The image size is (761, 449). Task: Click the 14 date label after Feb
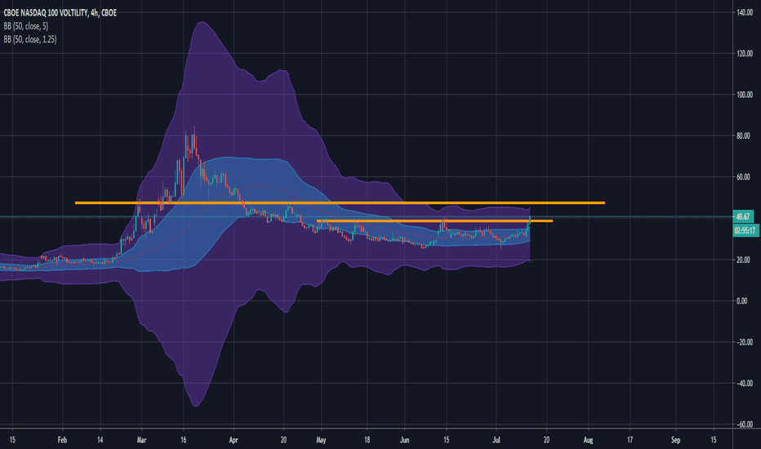tap(100, 440)
